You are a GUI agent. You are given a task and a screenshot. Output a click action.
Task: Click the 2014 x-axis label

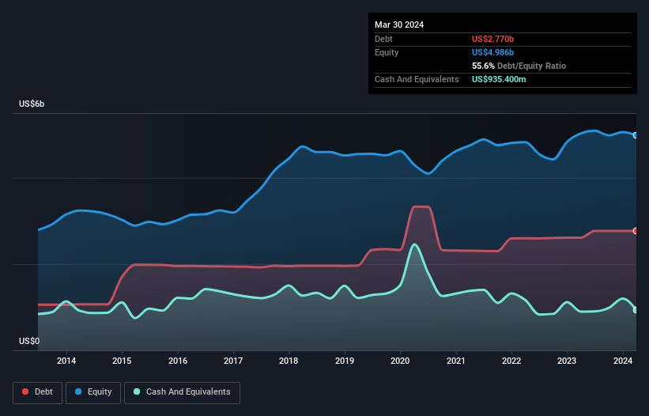coord(66,361)
